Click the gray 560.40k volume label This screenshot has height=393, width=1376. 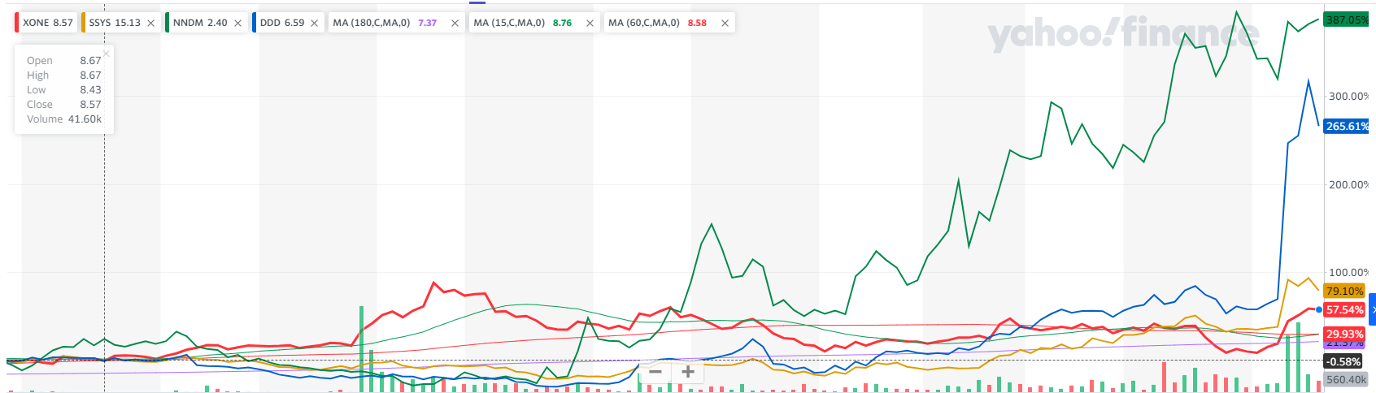coord(1346,379)
